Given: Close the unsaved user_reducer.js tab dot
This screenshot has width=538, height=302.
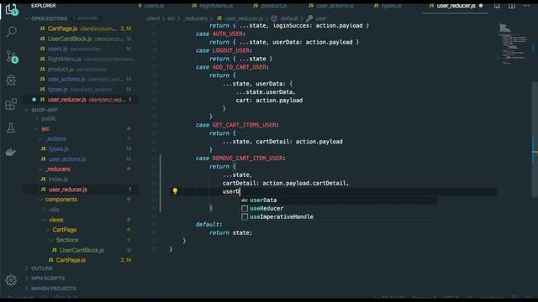Looking at the screenshot, I should 481,6.
